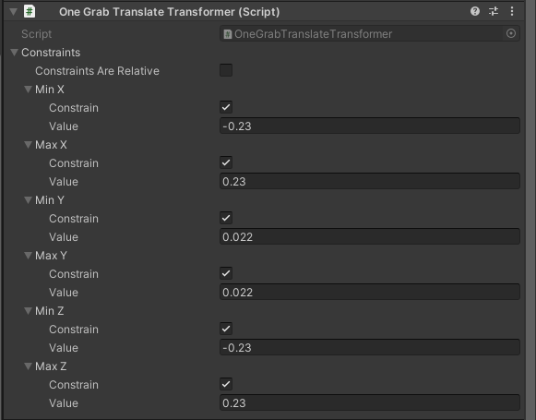Click the Min X Value field

pyautogui.click(x=370, y=126)
